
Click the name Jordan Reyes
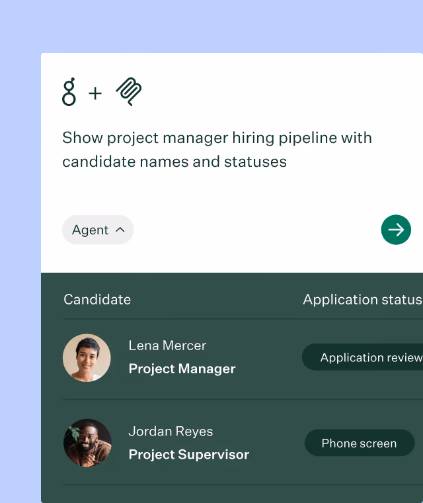[x=171, y=432]
